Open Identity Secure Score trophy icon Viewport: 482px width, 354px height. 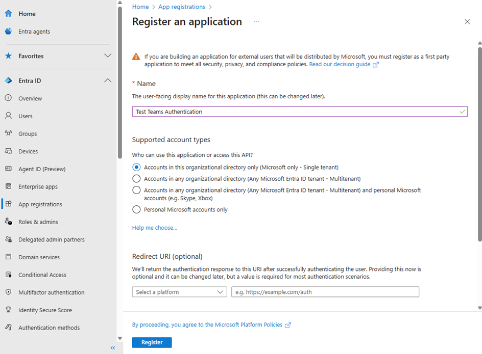(8, 310)
